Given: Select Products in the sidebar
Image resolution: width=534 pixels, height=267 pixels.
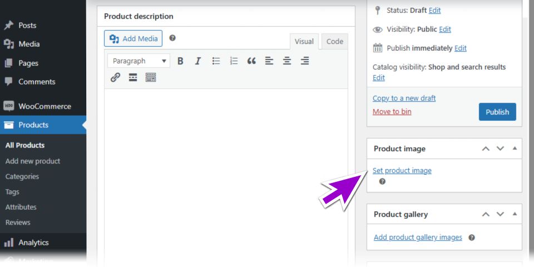Looking at the screenshot, I should [43, 125].
